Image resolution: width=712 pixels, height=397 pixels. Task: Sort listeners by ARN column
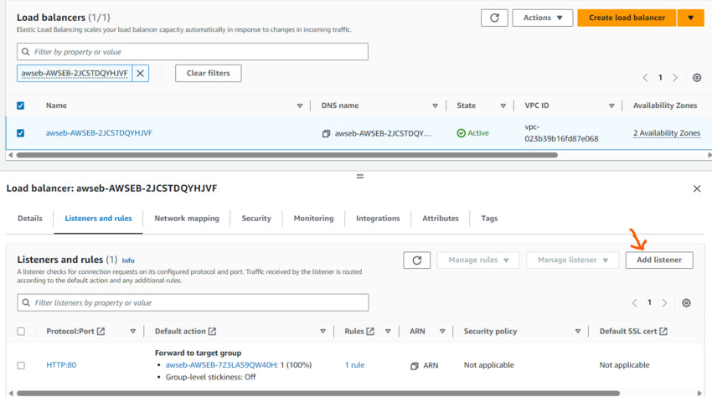tap(442, 331)
